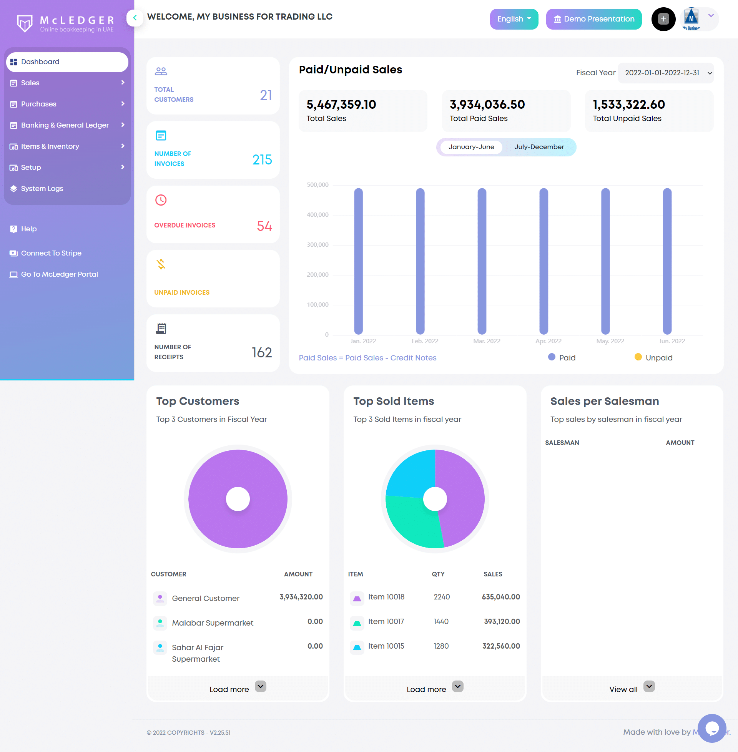Open the Fiscal Year dropdown
This screenshot has width=738, height=752.
[x=665, y=73]
